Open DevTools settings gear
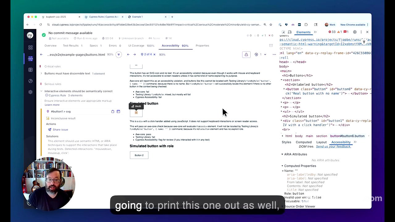 (355, 32)
